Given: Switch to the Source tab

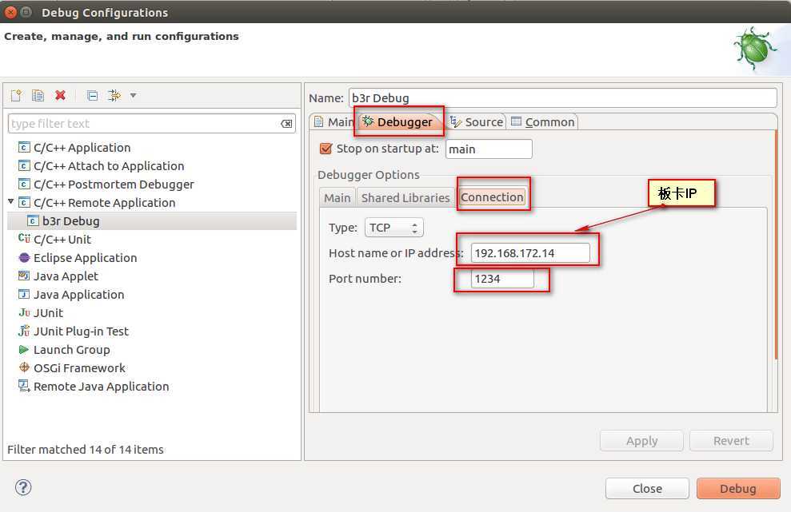Looking at the screenshot, I should tap(477, 122).
